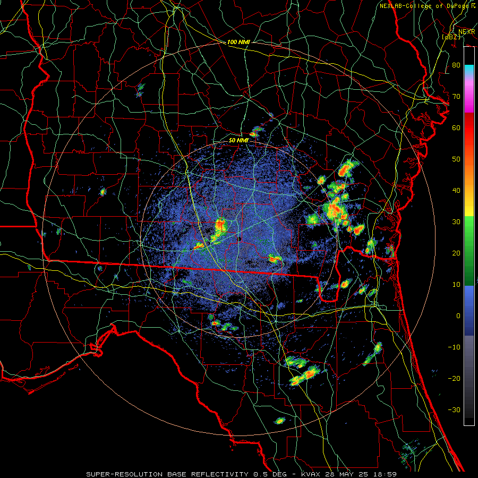Click the 70 dBZ scale value
Viewport: 478px width, 478px height.
click(456, 96)
